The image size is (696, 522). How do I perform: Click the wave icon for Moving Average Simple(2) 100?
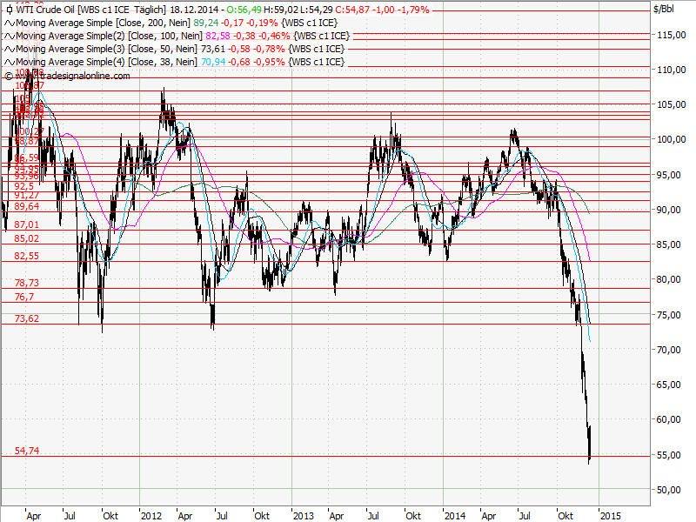pyautogui.click(x=9, y=37)
